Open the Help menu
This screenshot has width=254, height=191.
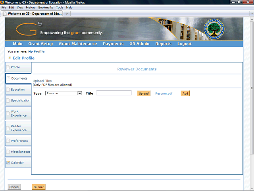69,8
